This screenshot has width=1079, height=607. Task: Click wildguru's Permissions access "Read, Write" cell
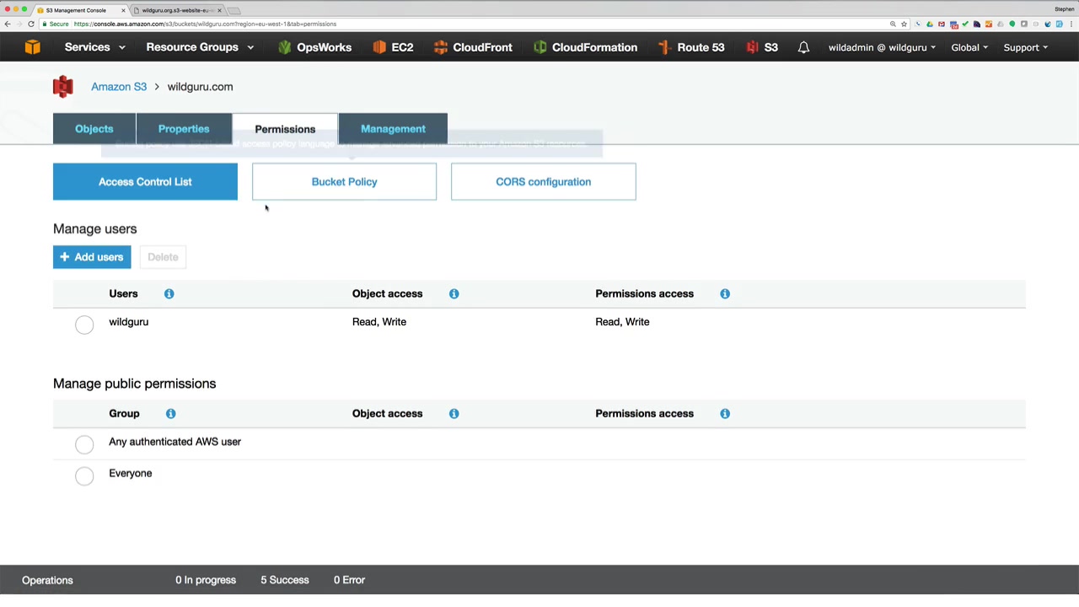[x=622, y=322]
